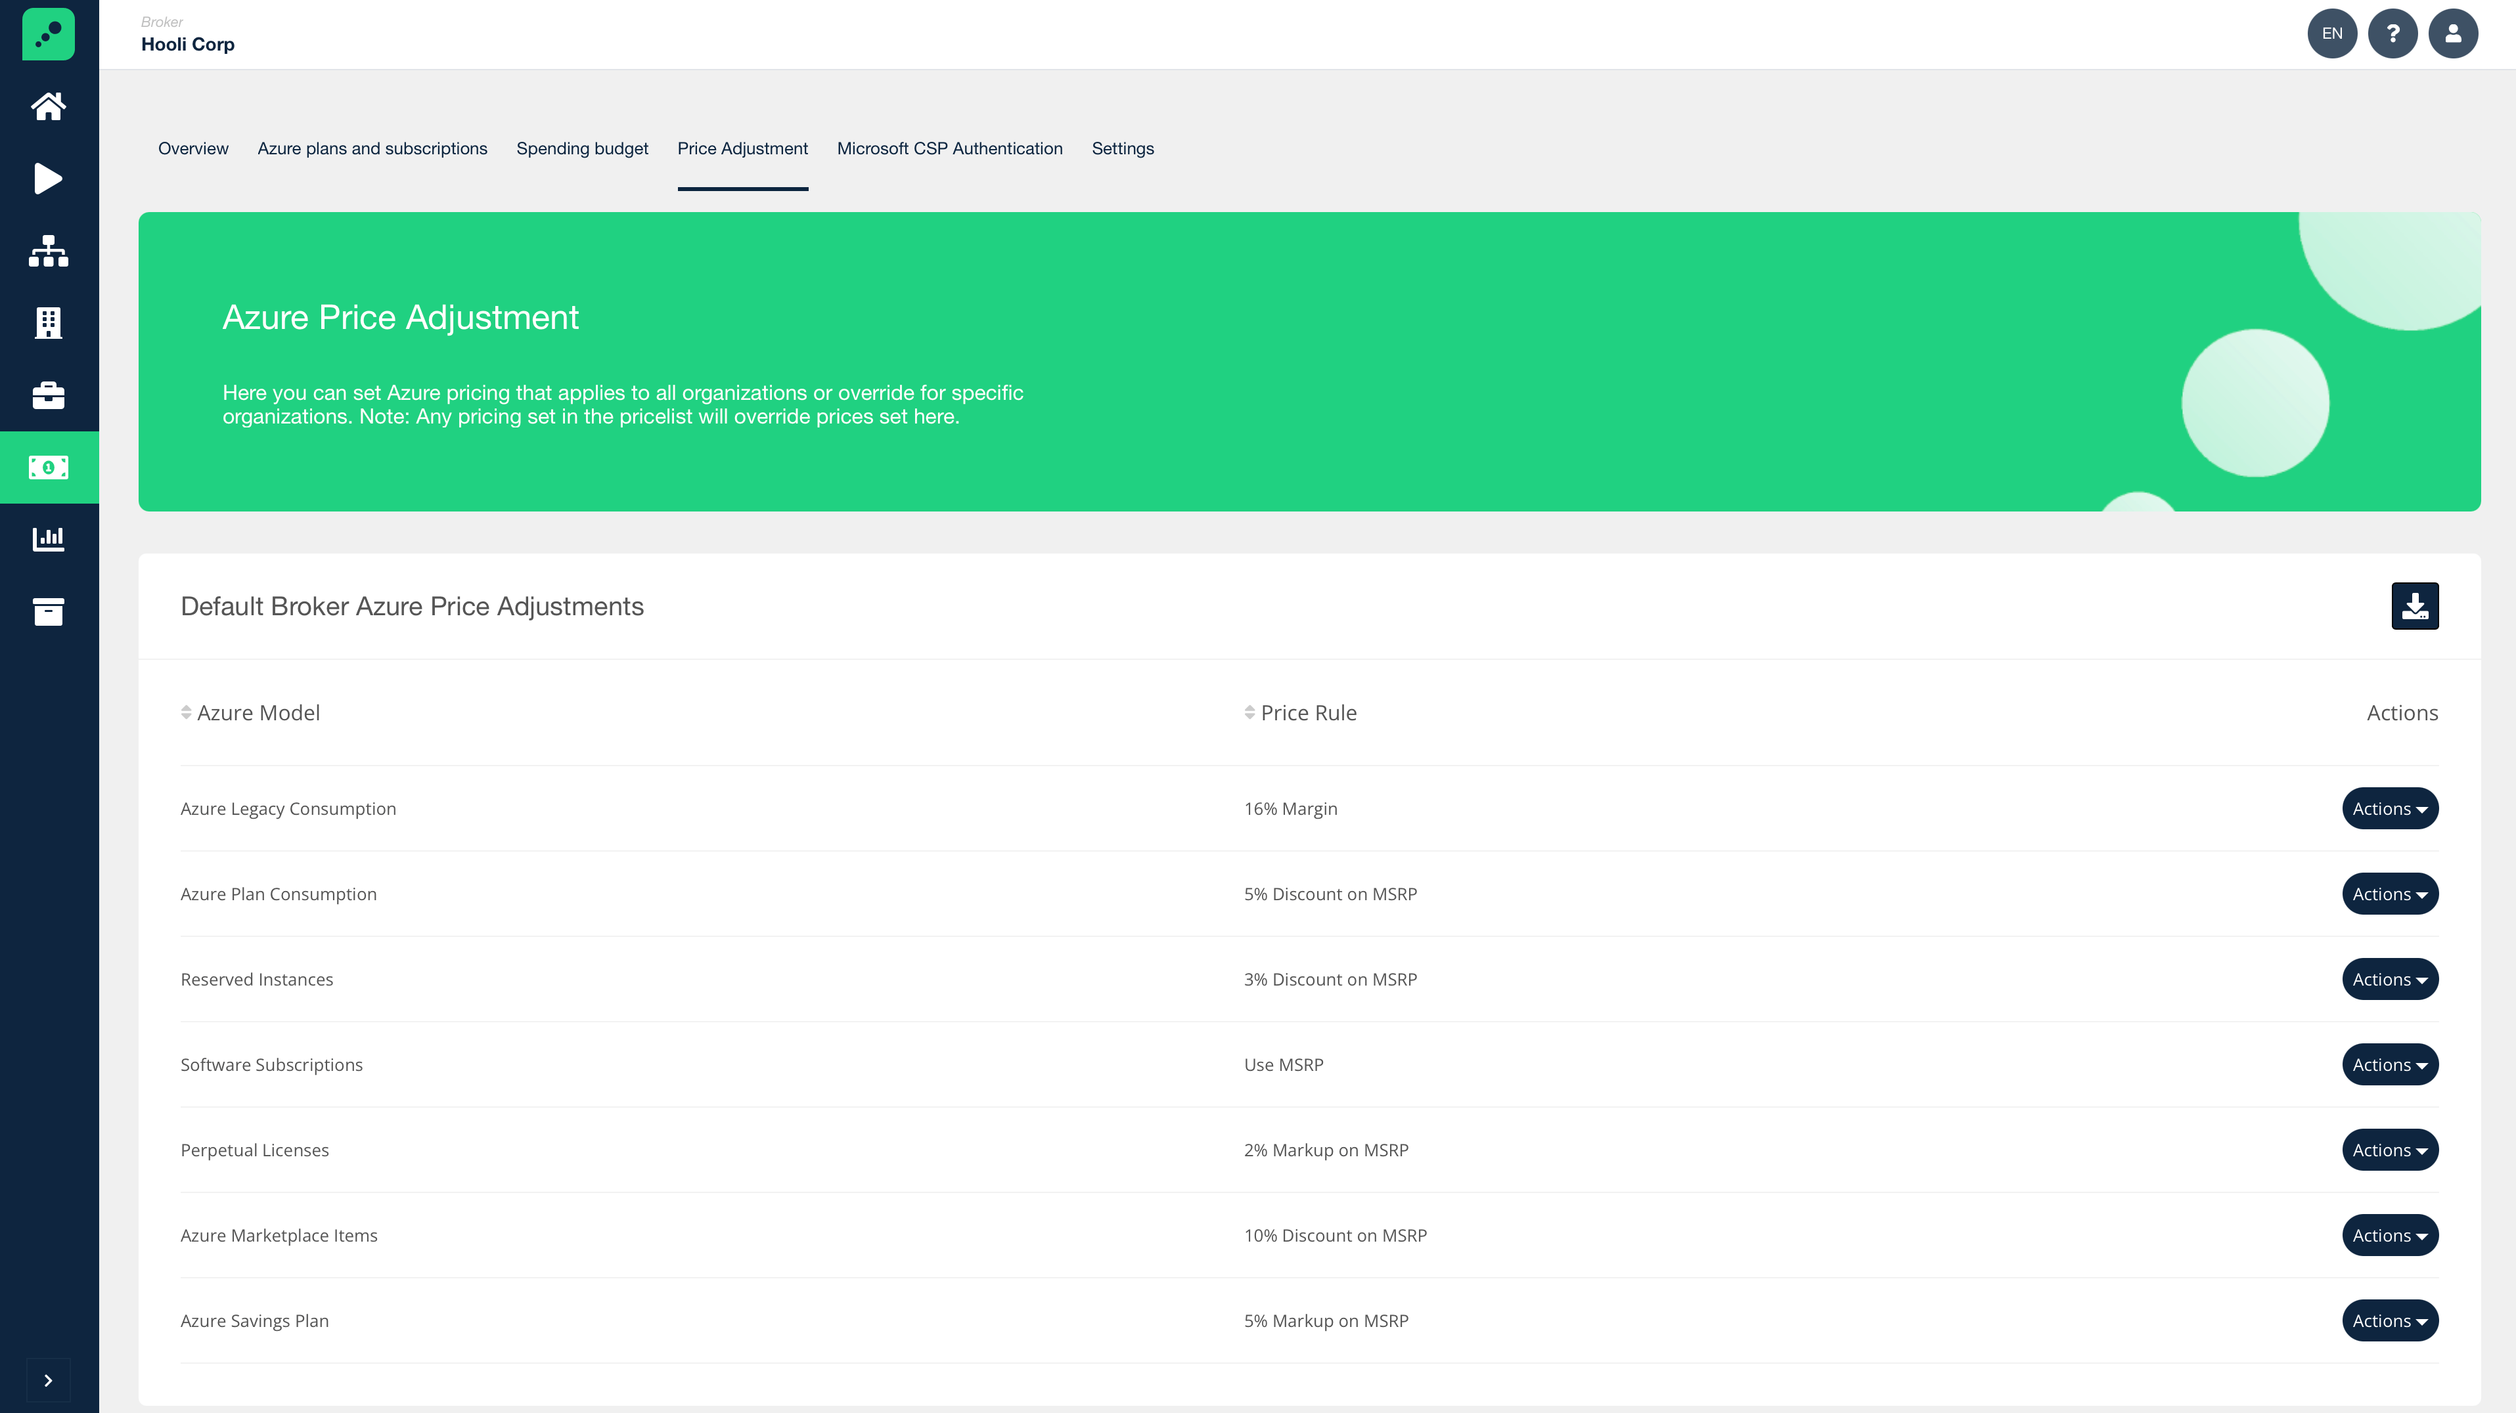Click Azure Marketplace Items model name

pos(279,1235)
